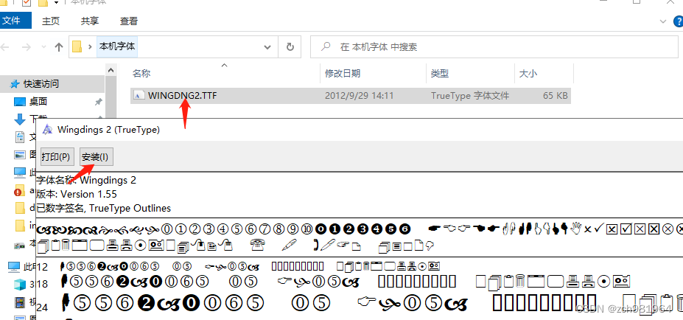Switch to the 共享 tab
Screen dimensions: 683x320
pos(90,21)
